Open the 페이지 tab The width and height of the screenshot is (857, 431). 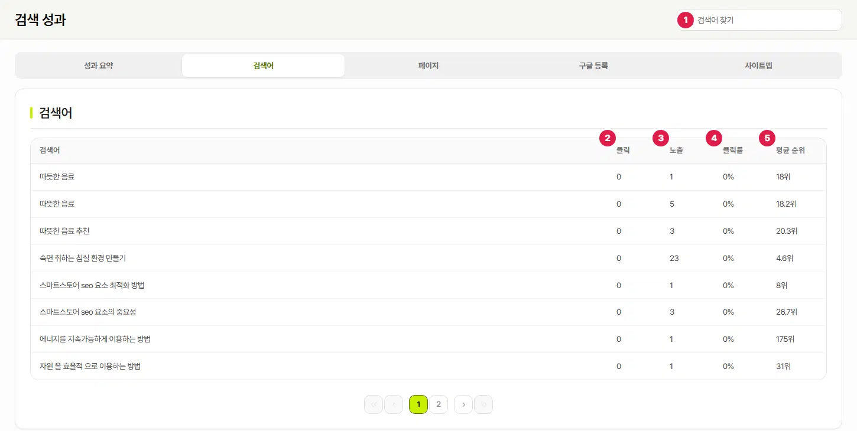coord(428,66)
